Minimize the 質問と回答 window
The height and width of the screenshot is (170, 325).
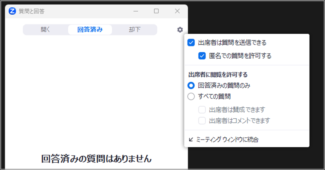136,11
